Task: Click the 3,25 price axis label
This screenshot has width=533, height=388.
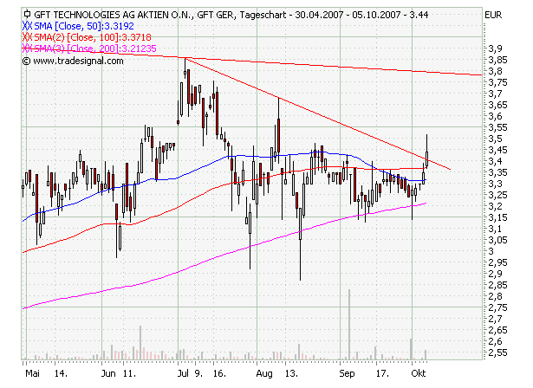Action: click(x=497, y=195)
